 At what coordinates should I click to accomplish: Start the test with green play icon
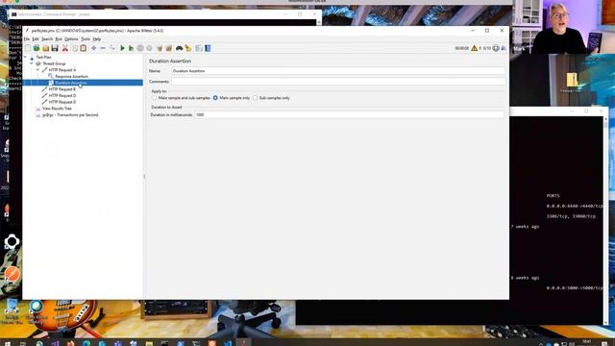click(122, 48)
